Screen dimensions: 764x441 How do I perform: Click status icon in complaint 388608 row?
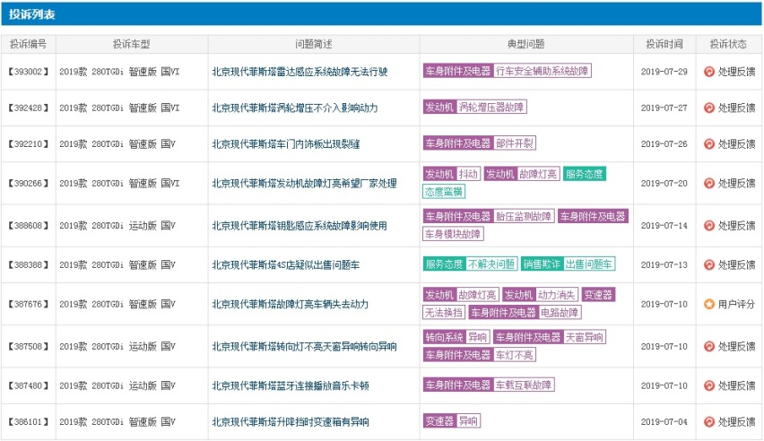pos(709,226)
